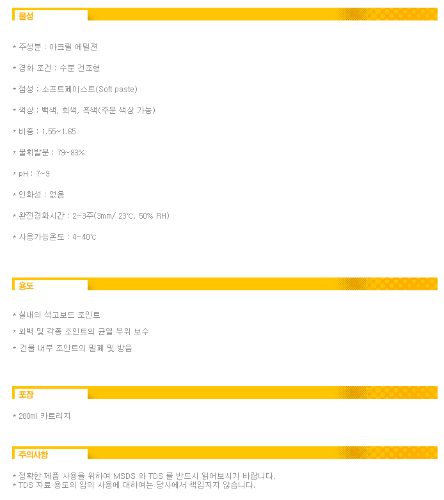Click the 실내의 석고보드 조인트 line
The width and height of the screenshot is (444, 500).
[x=56, y=315]
